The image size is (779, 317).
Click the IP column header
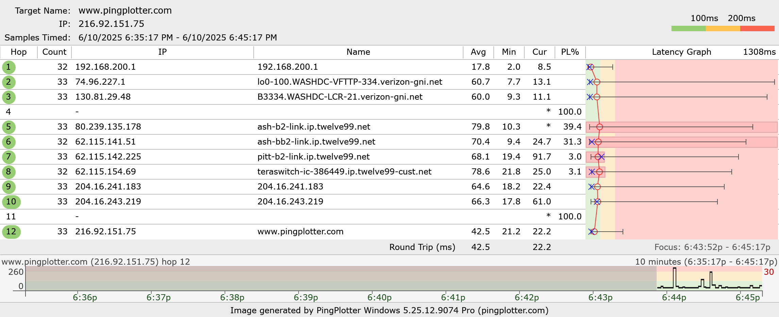pos(163,52)
